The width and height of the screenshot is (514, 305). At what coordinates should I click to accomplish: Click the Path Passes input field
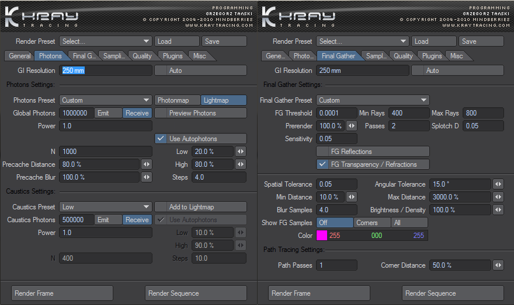[x=336, y=265]
